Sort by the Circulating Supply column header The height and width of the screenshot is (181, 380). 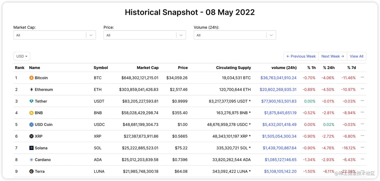coord(233,68)
